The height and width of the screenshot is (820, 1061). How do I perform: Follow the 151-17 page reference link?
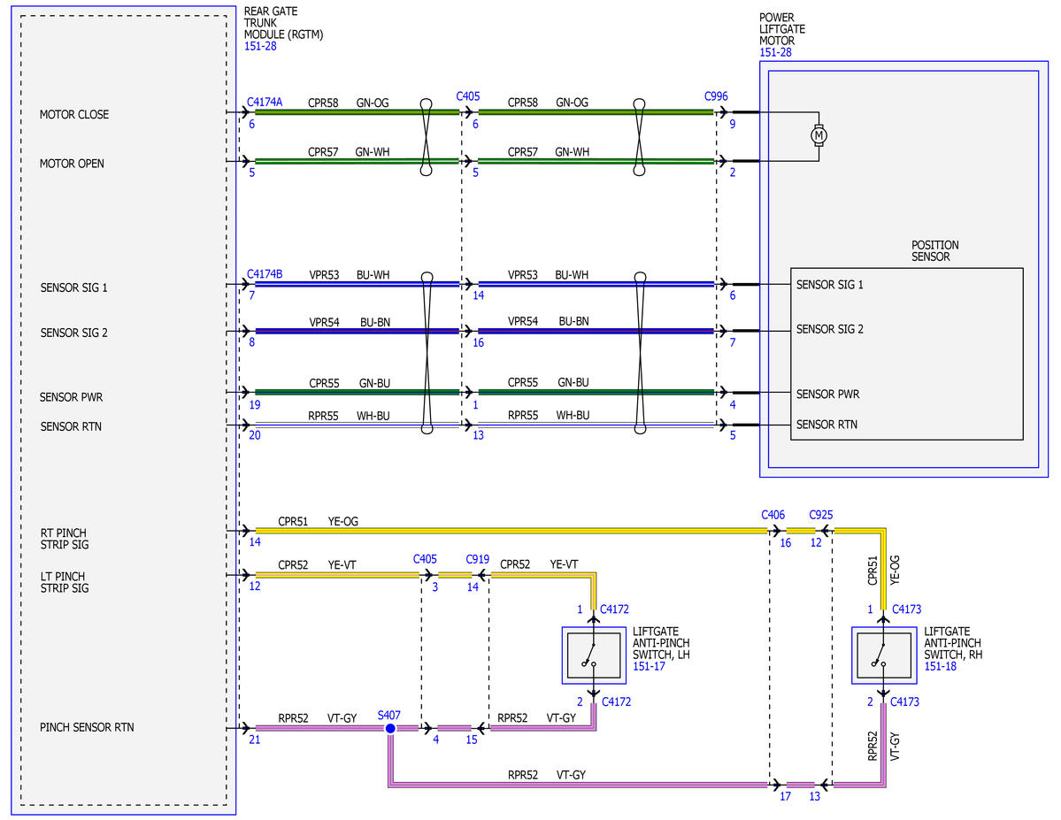click(649, 666)
